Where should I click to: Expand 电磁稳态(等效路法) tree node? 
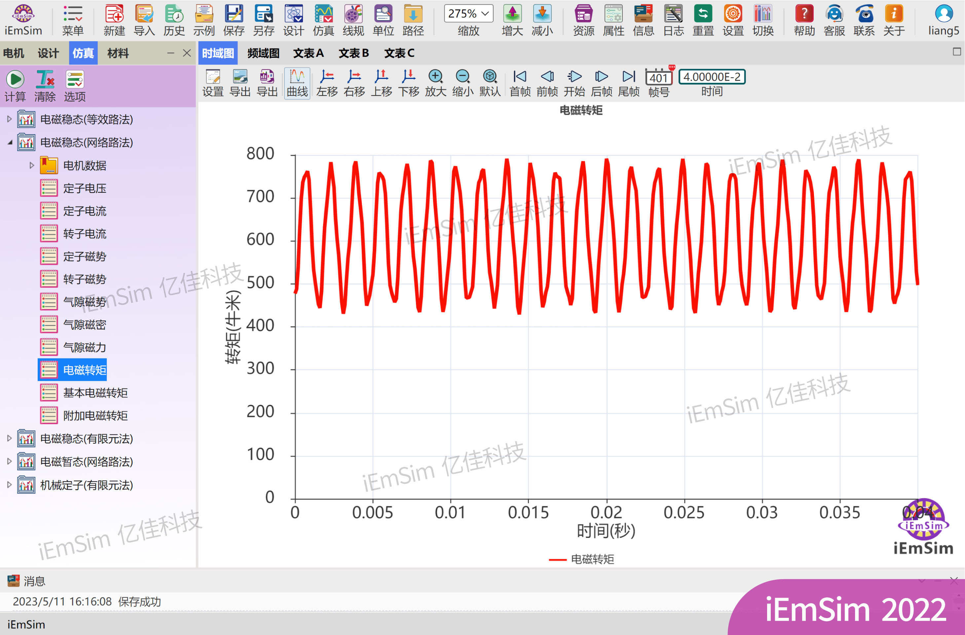coord(9,119)
